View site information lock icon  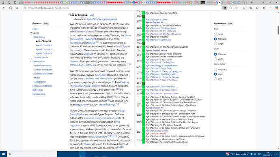click(25, 8)
